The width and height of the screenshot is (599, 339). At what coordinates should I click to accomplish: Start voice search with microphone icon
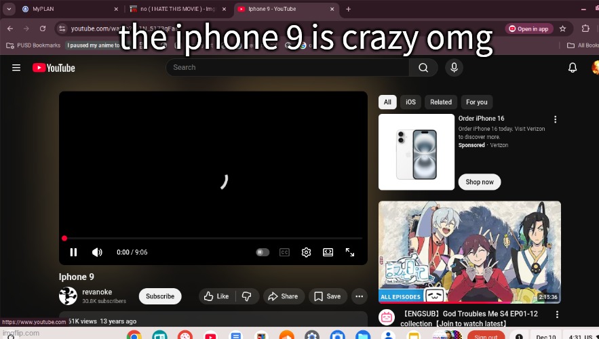pyautogui.click(x=454, y=68)
